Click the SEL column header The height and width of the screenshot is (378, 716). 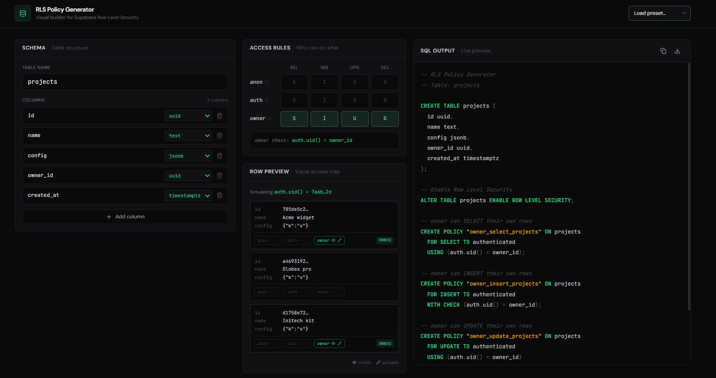(x=294, y=67)
